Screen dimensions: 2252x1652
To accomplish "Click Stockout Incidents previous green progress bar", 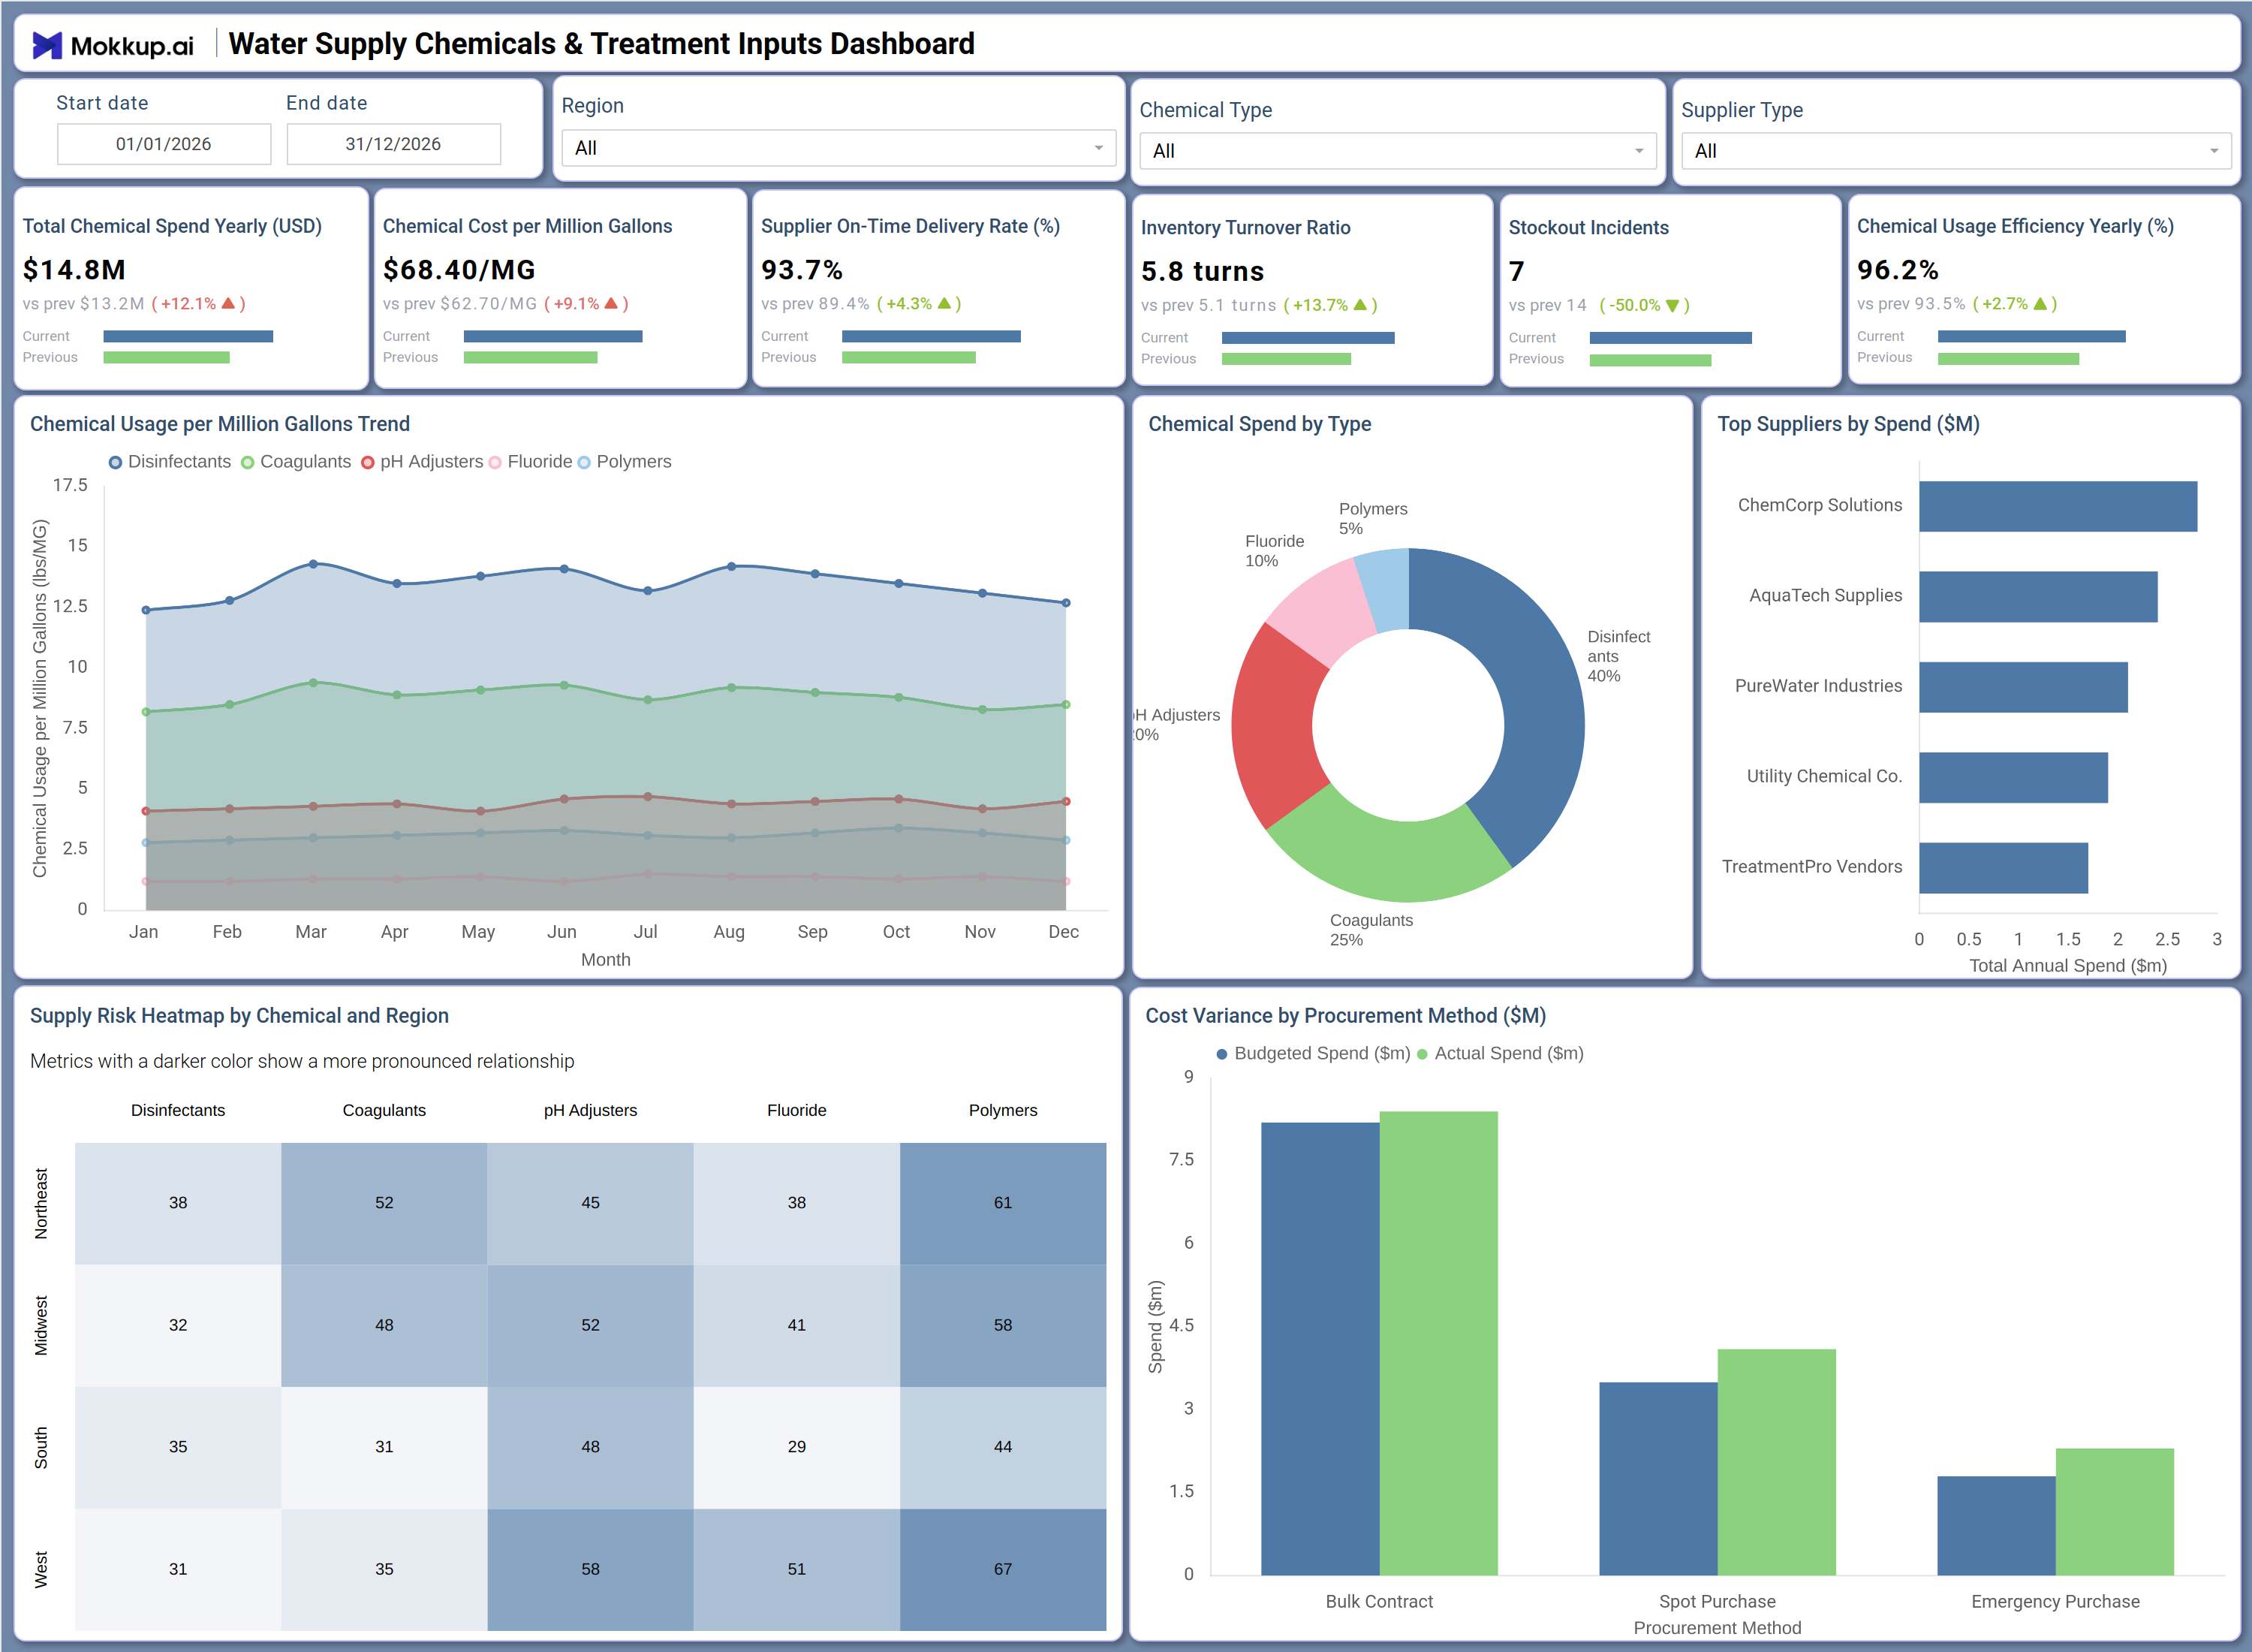I will click(x=1650, y=360).
